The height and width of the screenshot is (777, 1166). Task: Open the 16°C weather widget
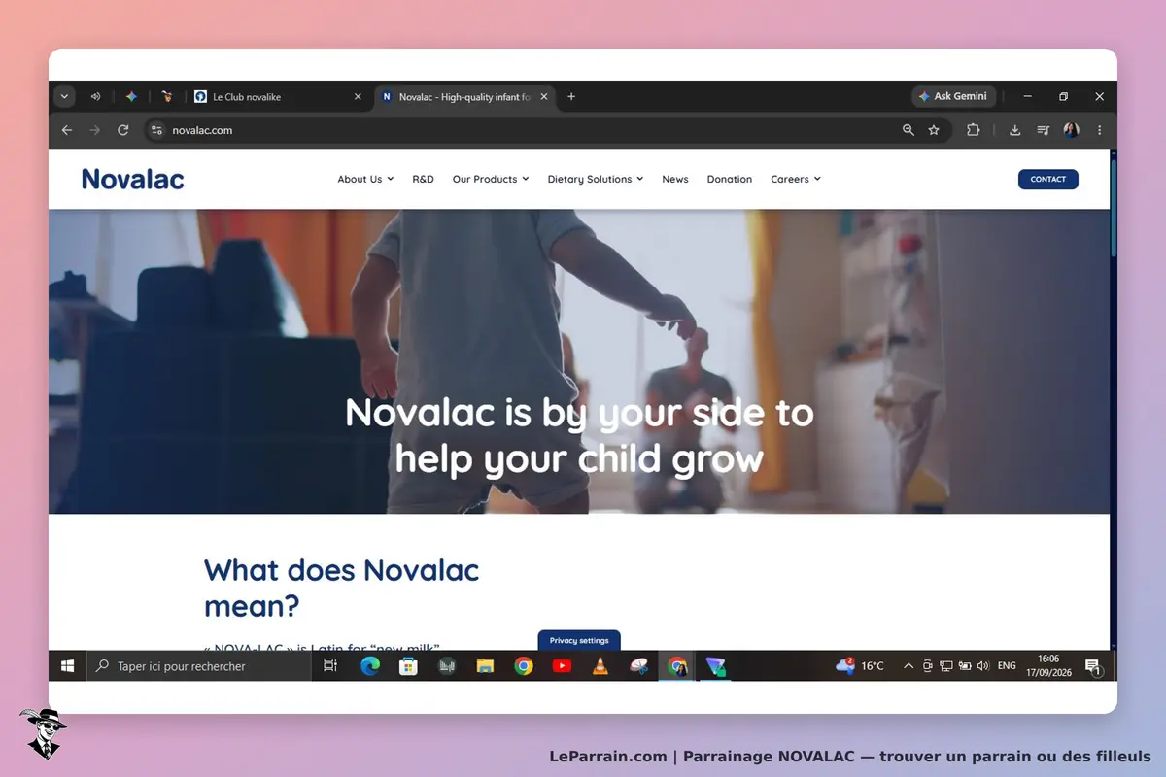[x=860, y=666]
